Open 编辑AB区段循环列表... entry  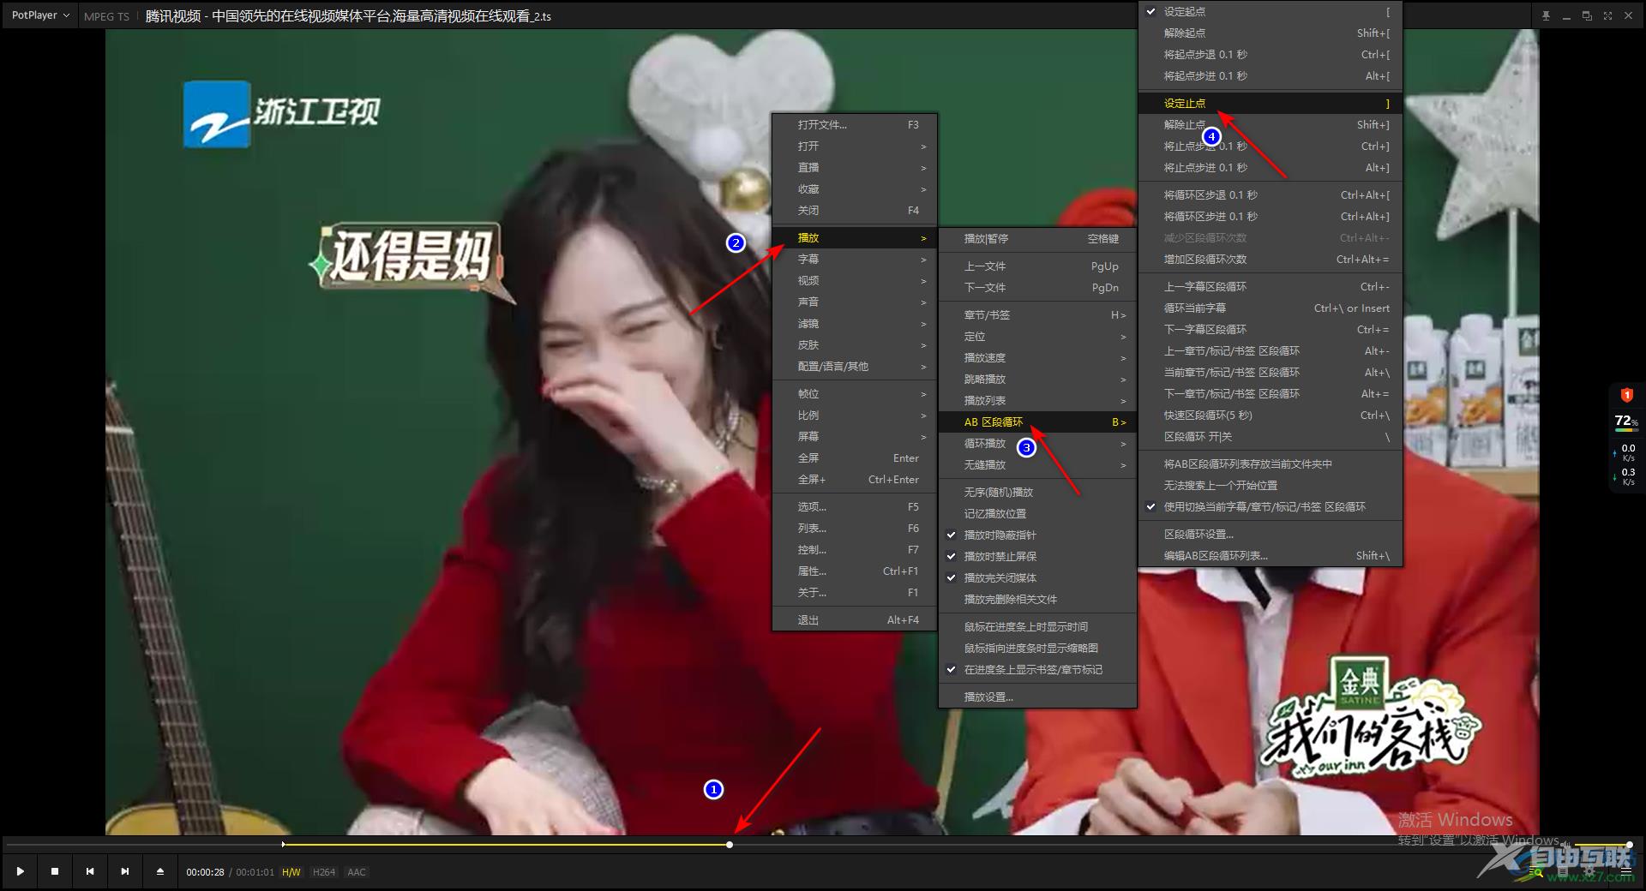pos(1271,555)
